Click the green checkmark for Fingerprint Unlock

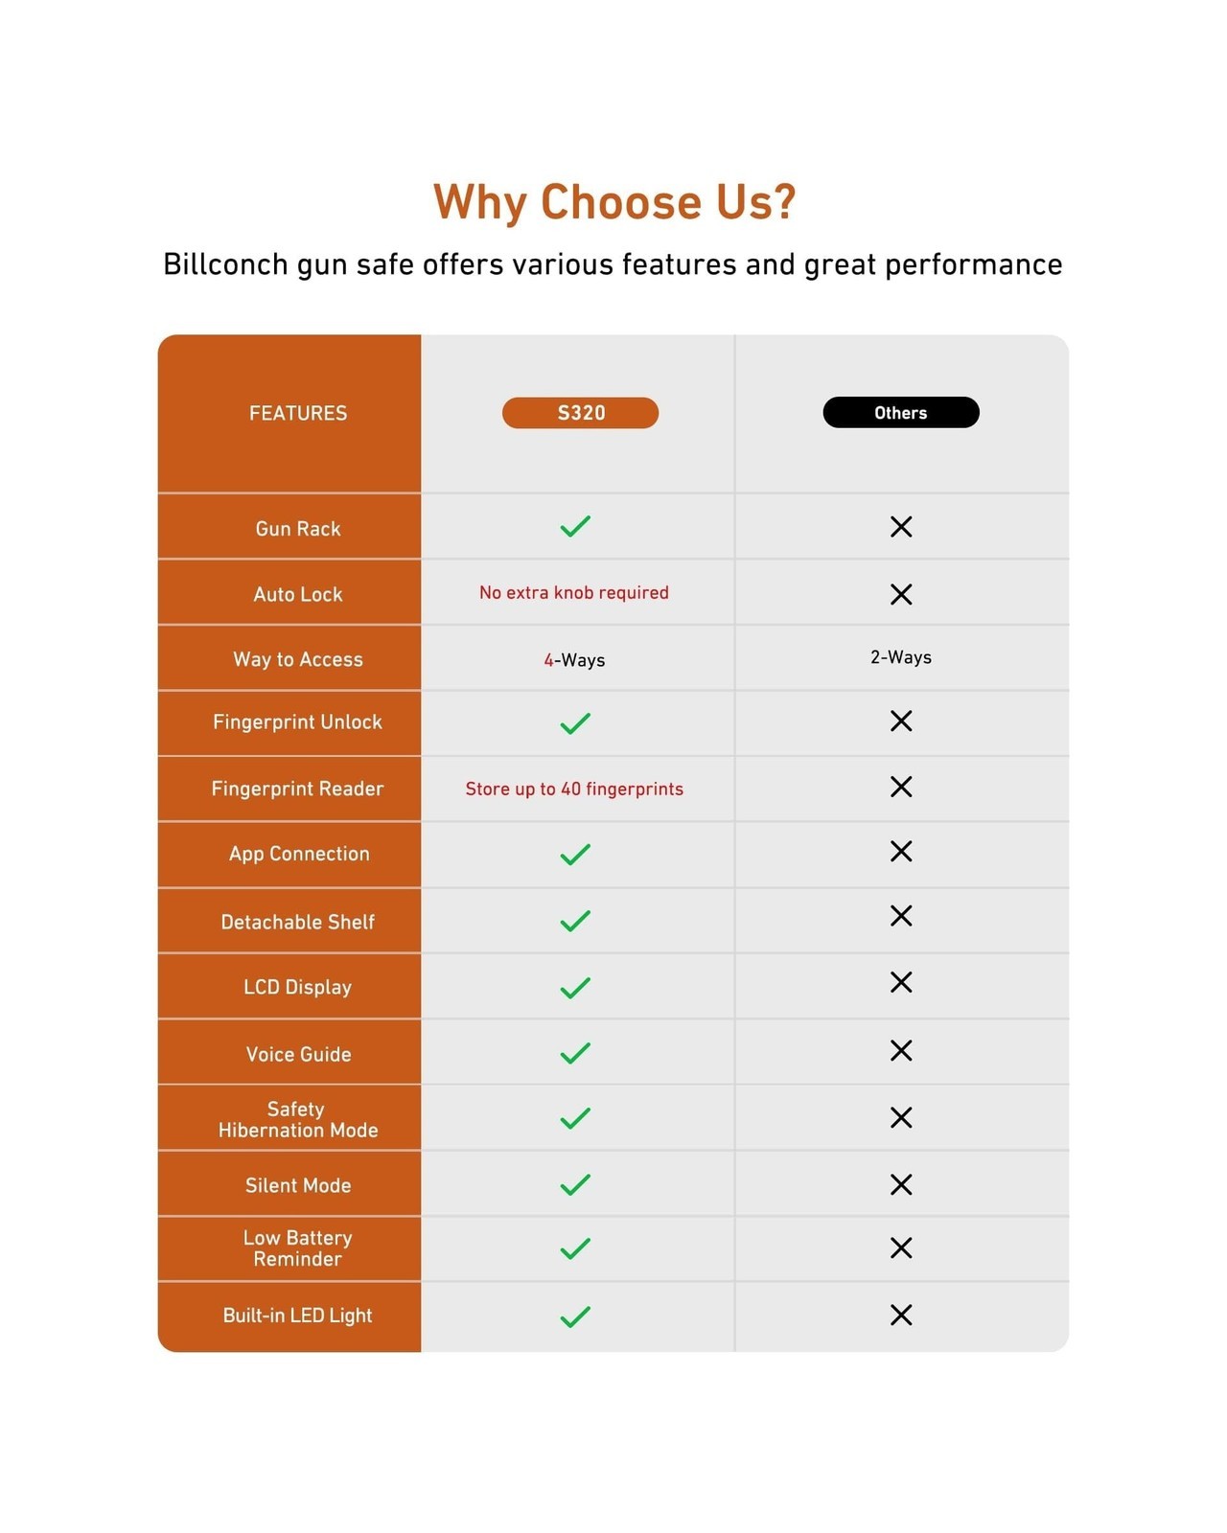pos(575,723)
